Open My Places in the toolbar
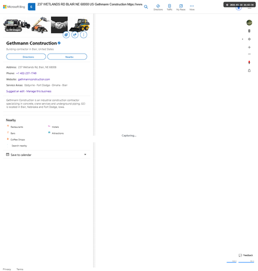This screenshot has width=258, height=271. click(x=181, y=7)
